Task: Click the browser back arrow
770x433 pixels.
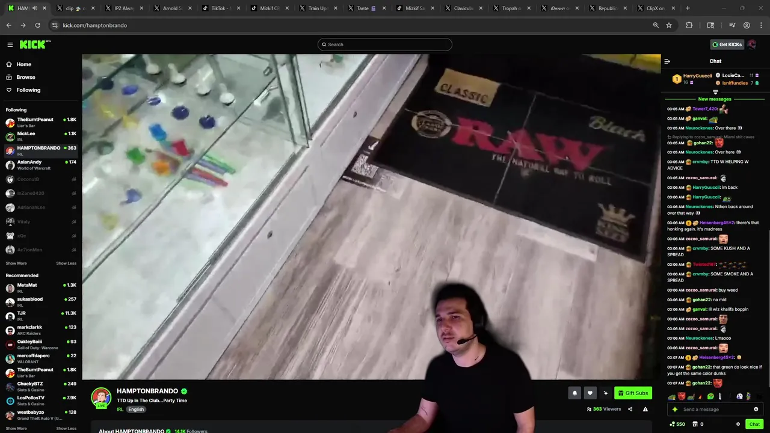Action: [x=8, y=25]
